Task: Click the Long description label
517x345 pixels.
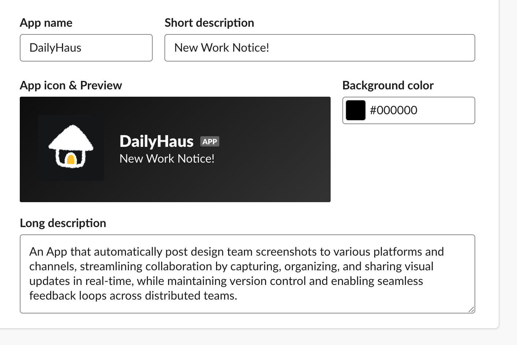Action: 63,223
